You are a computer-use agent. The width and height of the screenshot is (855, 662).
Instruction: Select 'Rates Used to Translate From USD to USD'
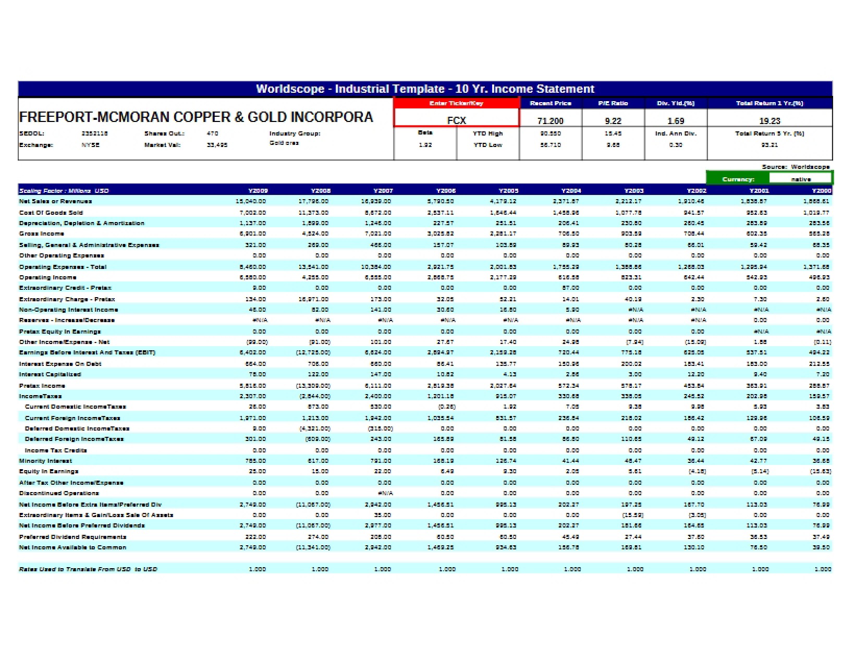point(88,569)
